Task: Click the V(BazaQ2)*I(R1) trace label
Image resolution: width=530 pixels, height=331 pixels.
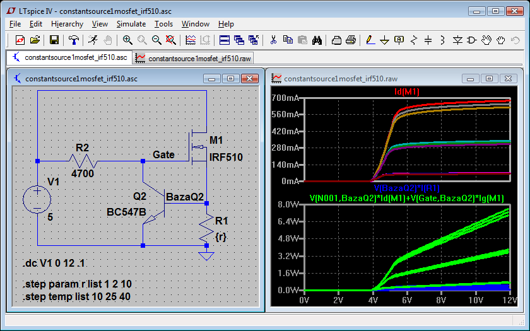Action: [406, 188]
